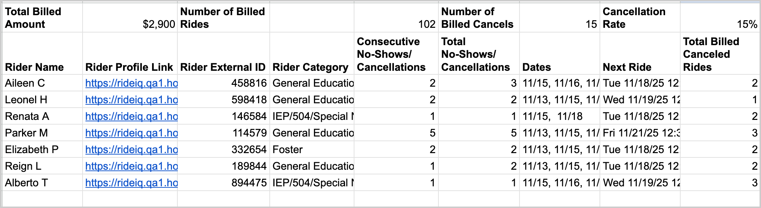Open Reign L's rider profile link
Screen dimensions: 761x208
[131, 166]
